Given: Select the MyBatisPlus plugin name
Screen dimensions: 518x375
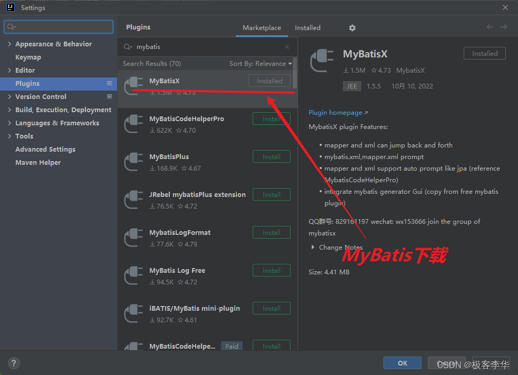Looking at the screenshot, I should point(169,156).
